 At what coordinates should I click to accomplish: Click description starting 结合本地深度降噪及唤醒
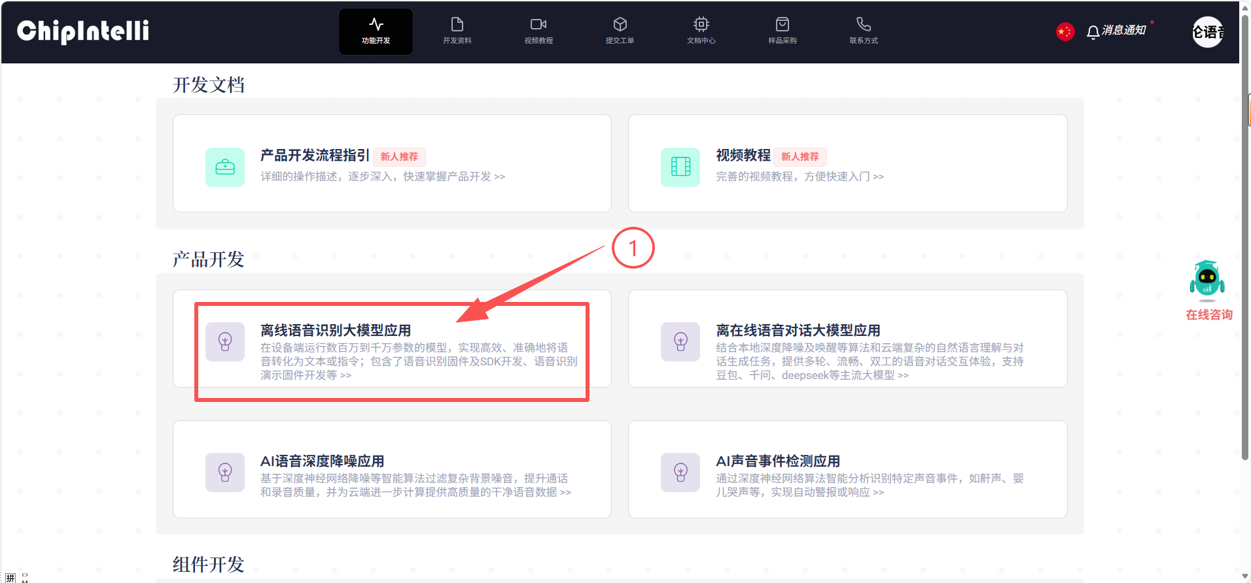[870, 361]
